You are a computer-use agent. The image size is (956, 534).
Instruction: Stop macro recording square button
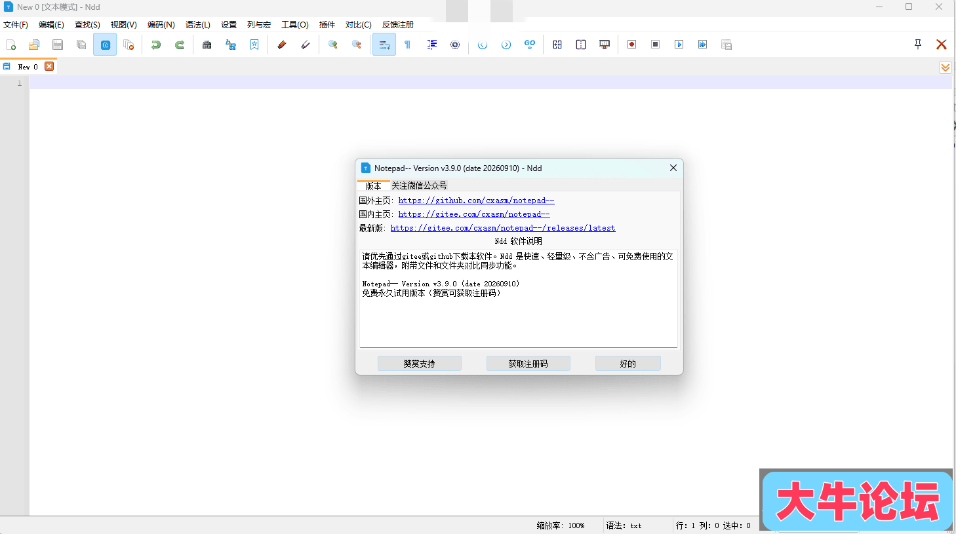656,45
